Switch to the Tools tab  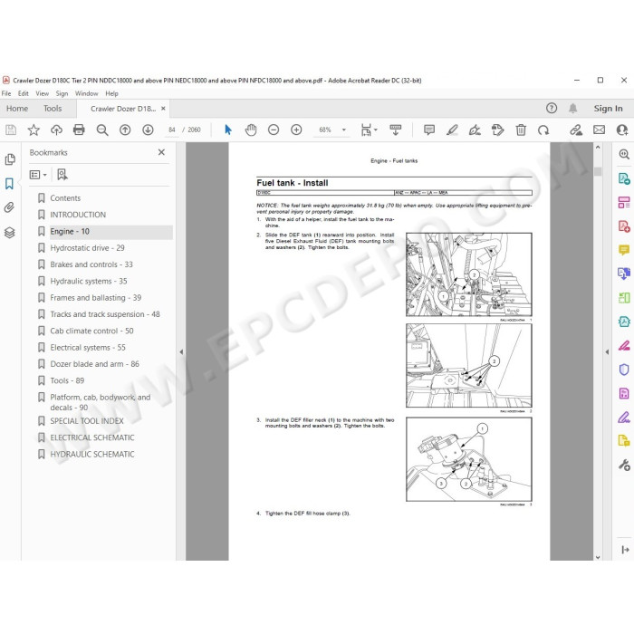click(x=53, y=109)
